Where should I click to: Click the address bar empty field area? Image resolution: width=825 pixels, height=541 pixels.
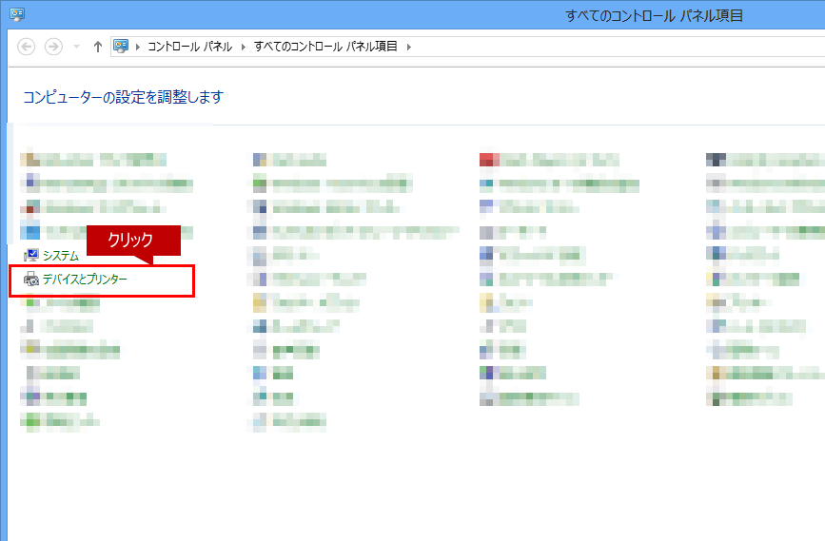(x=619, y=47)
